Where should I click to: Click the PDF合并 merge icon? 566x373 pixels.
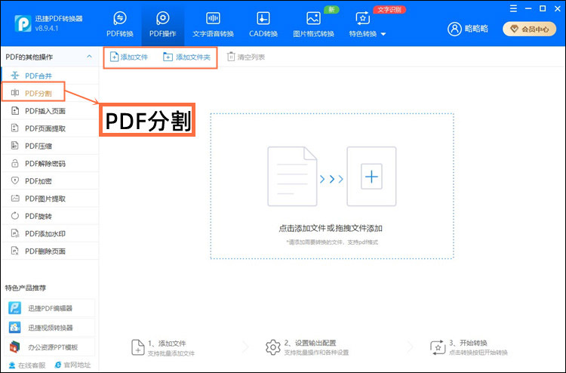click(x=15, y=76)
